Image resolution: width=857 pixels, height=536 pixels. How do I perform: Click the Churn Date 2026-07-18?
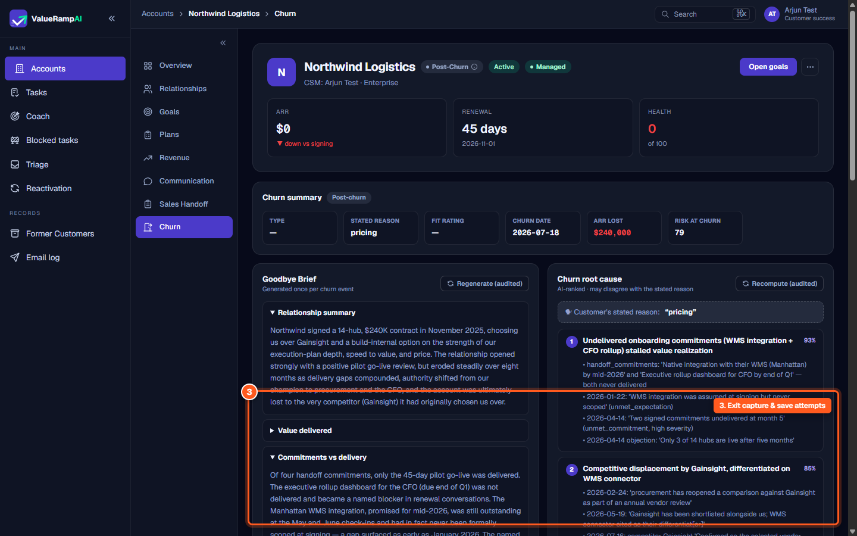536,233
